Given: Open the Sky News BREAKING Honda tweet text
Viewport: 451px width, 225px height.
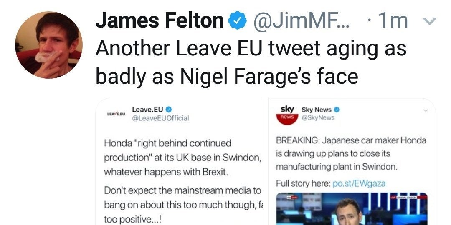Looking at the screenshot, I should click(x=351, y=154).
